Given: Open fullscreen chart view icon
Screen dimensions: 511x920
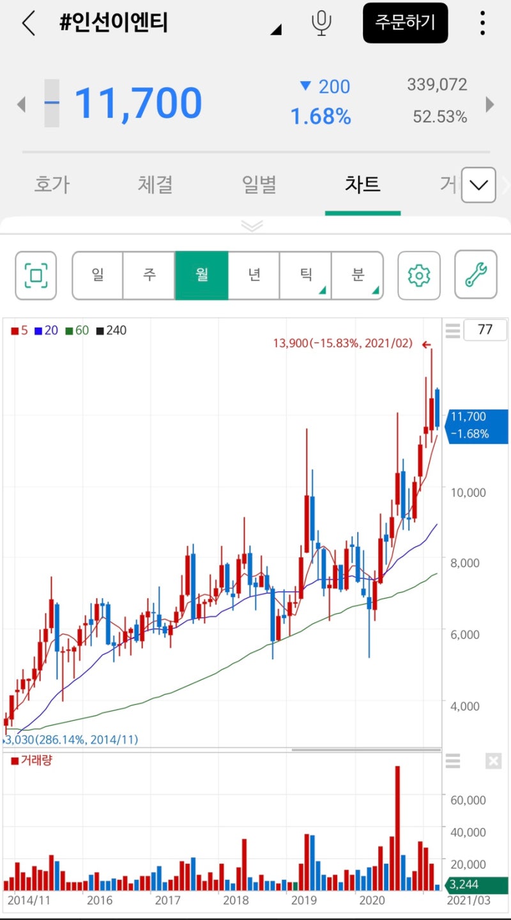Looking at the screenshot, I should 36,275.
